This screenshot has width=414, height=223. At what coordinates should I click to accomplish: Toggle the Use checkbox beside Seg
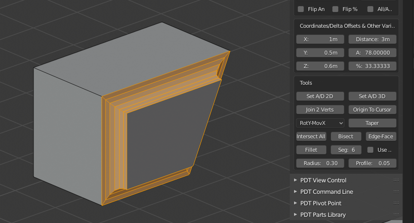pyautogui.click(x=370, y=150)
